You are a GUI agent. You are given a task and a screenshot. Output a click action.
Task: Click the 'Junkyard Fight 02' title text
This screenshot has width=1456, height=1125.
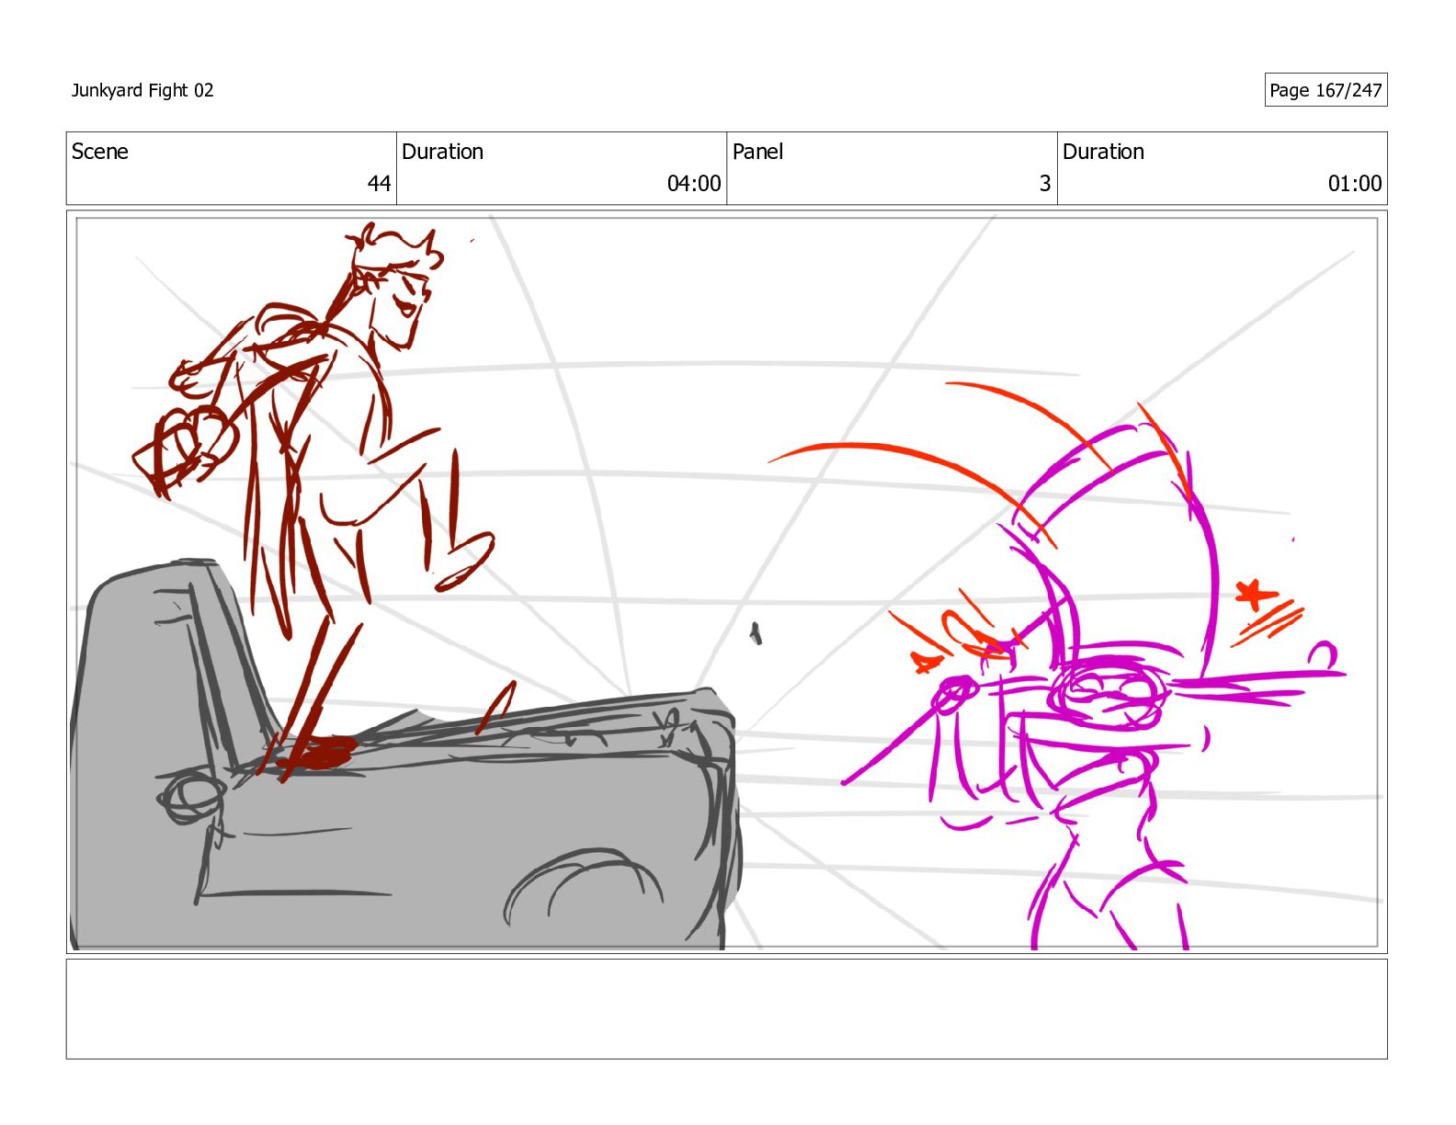pos(142,90)
